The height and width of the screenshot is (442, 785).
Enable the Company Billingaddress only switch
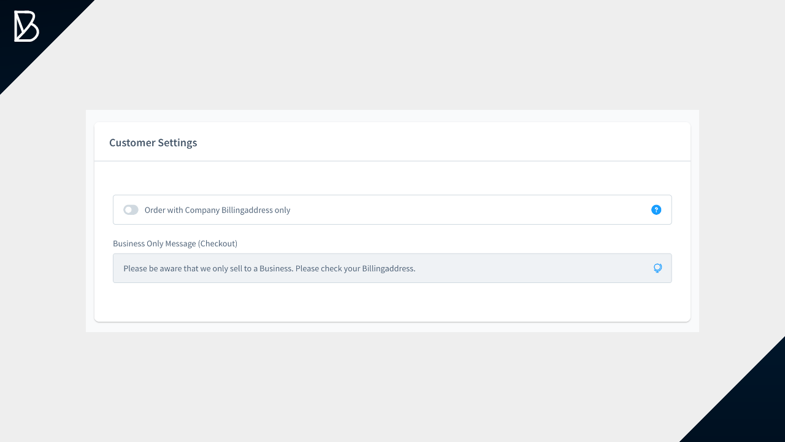131,210
